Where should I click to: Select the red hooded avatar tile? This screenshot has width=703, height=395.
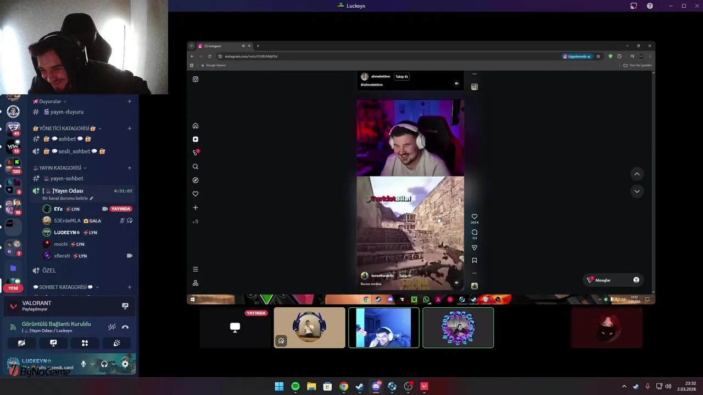pyautogui.click(x=606, y=328)
